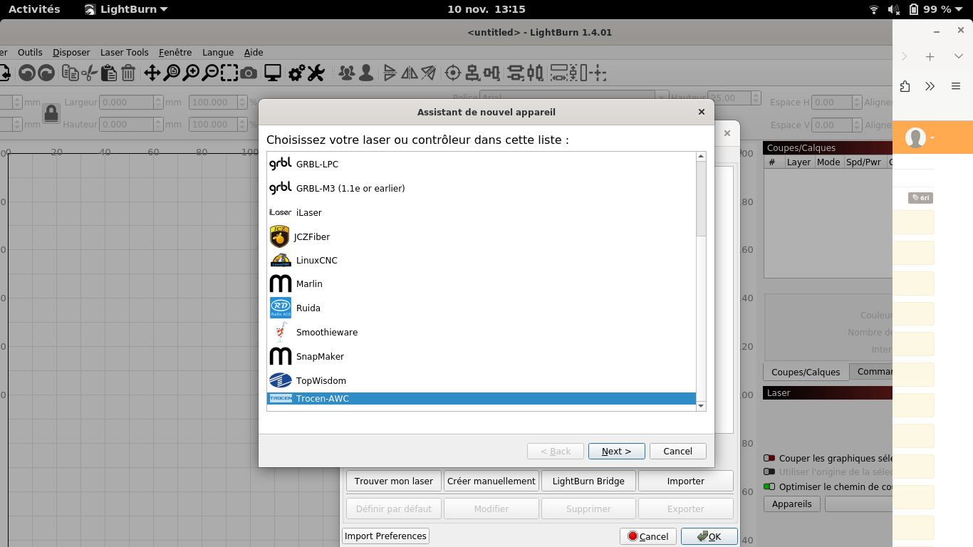Open Preview via the monitor icon
Screen dimensions: 973x547
coord(272,73)
